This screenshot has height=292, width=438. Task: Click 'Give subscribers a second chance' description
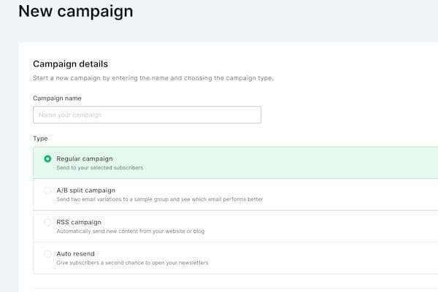tap(132, 263)
